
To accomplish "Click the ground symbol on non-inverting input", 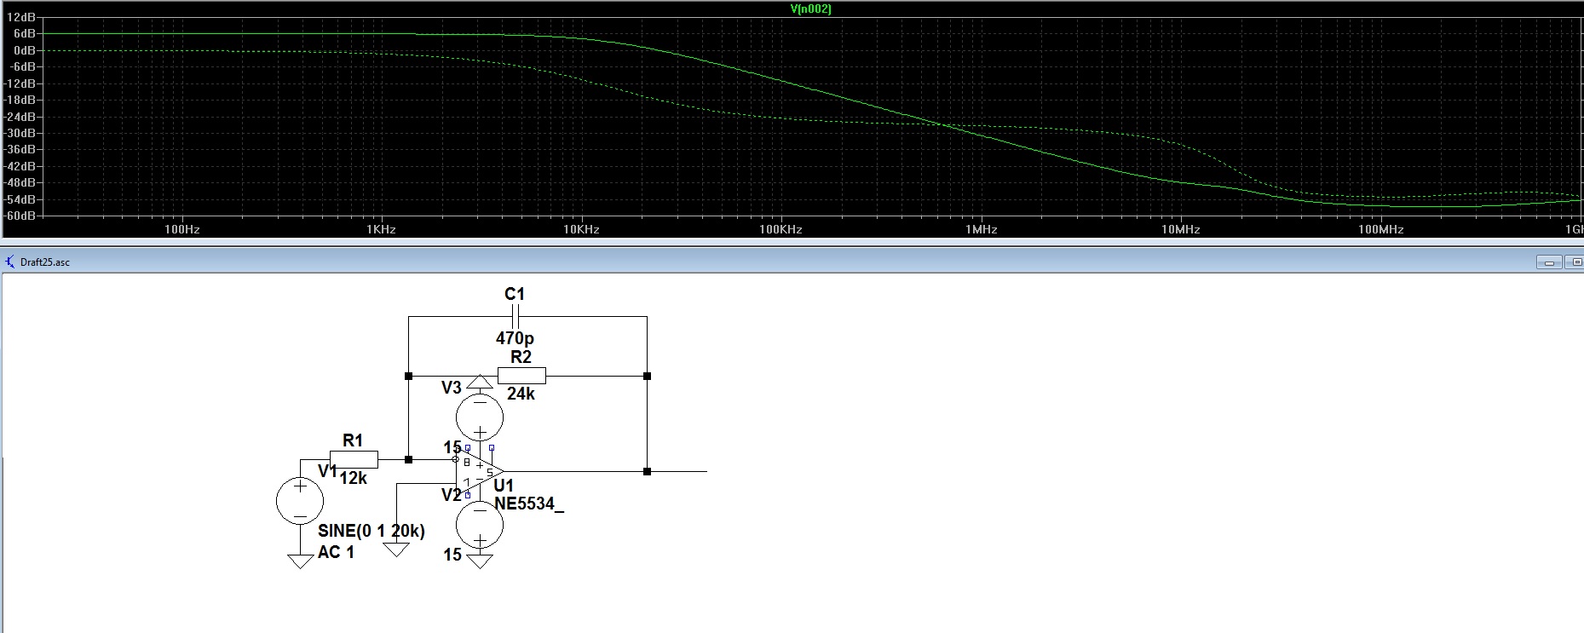I will pyautogui.click(x=396, y=550).
